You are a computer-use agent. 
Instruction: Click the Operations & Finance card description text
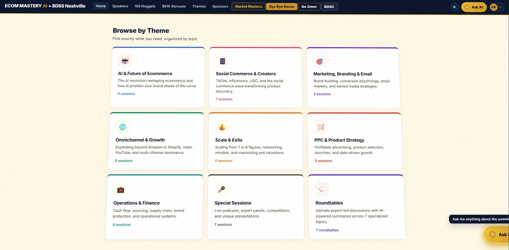click(149, 213)
